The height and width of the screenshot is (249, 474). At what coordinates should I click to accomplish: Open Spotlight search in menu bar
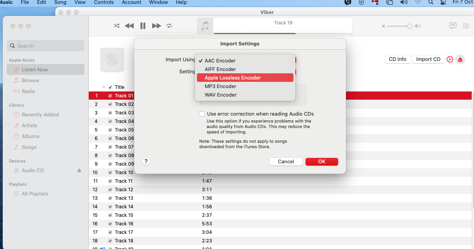pyautogui.click(x=431, y=2)
